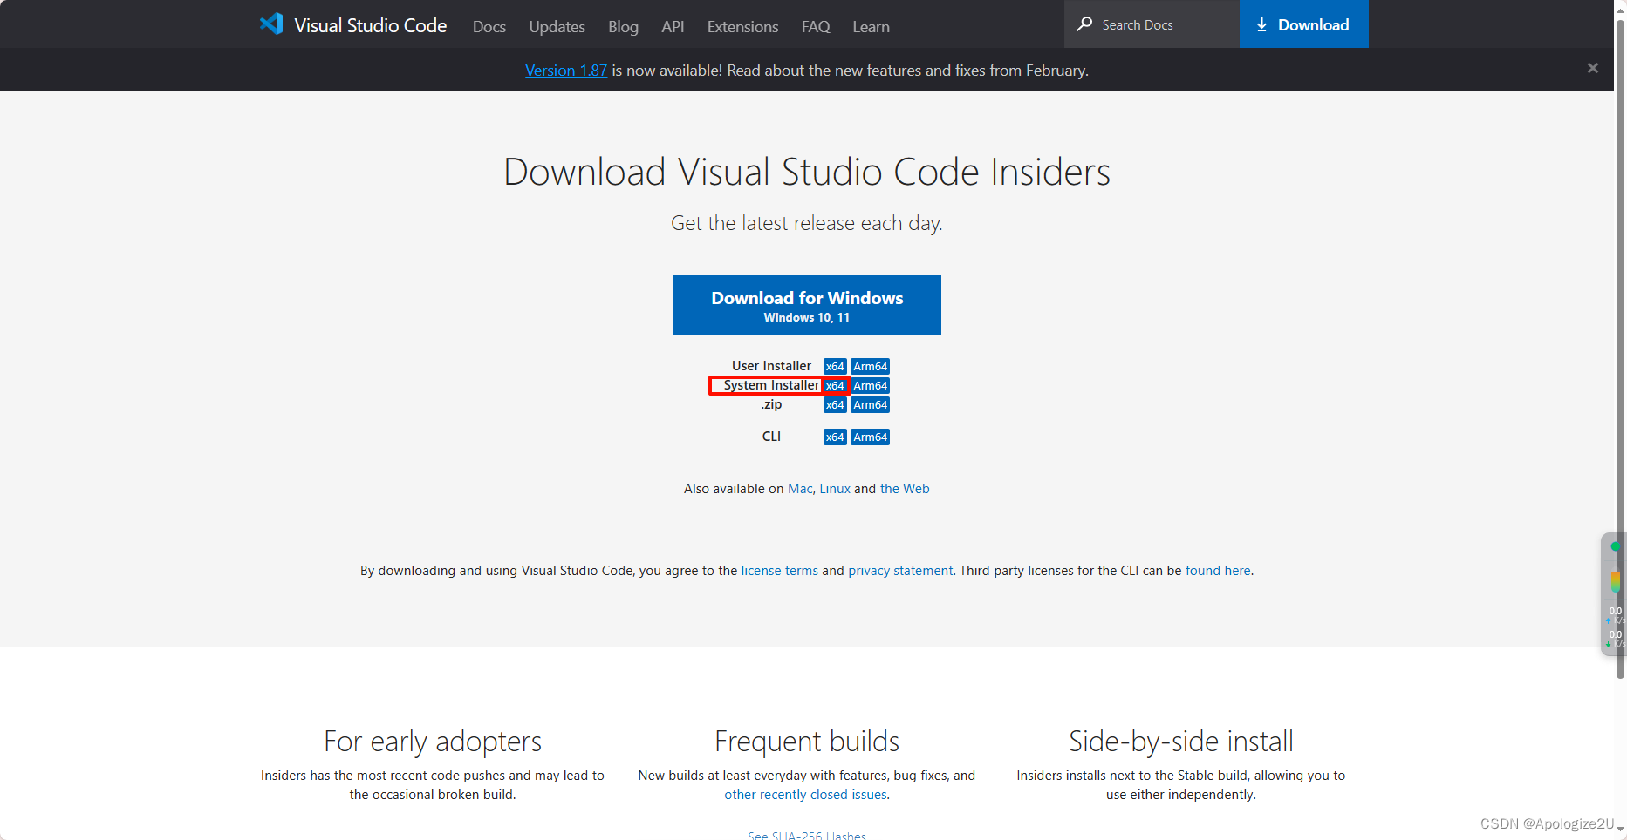Click the 'User Installer' label
This screenshot has width=1627, height=840.
[771, 366]
